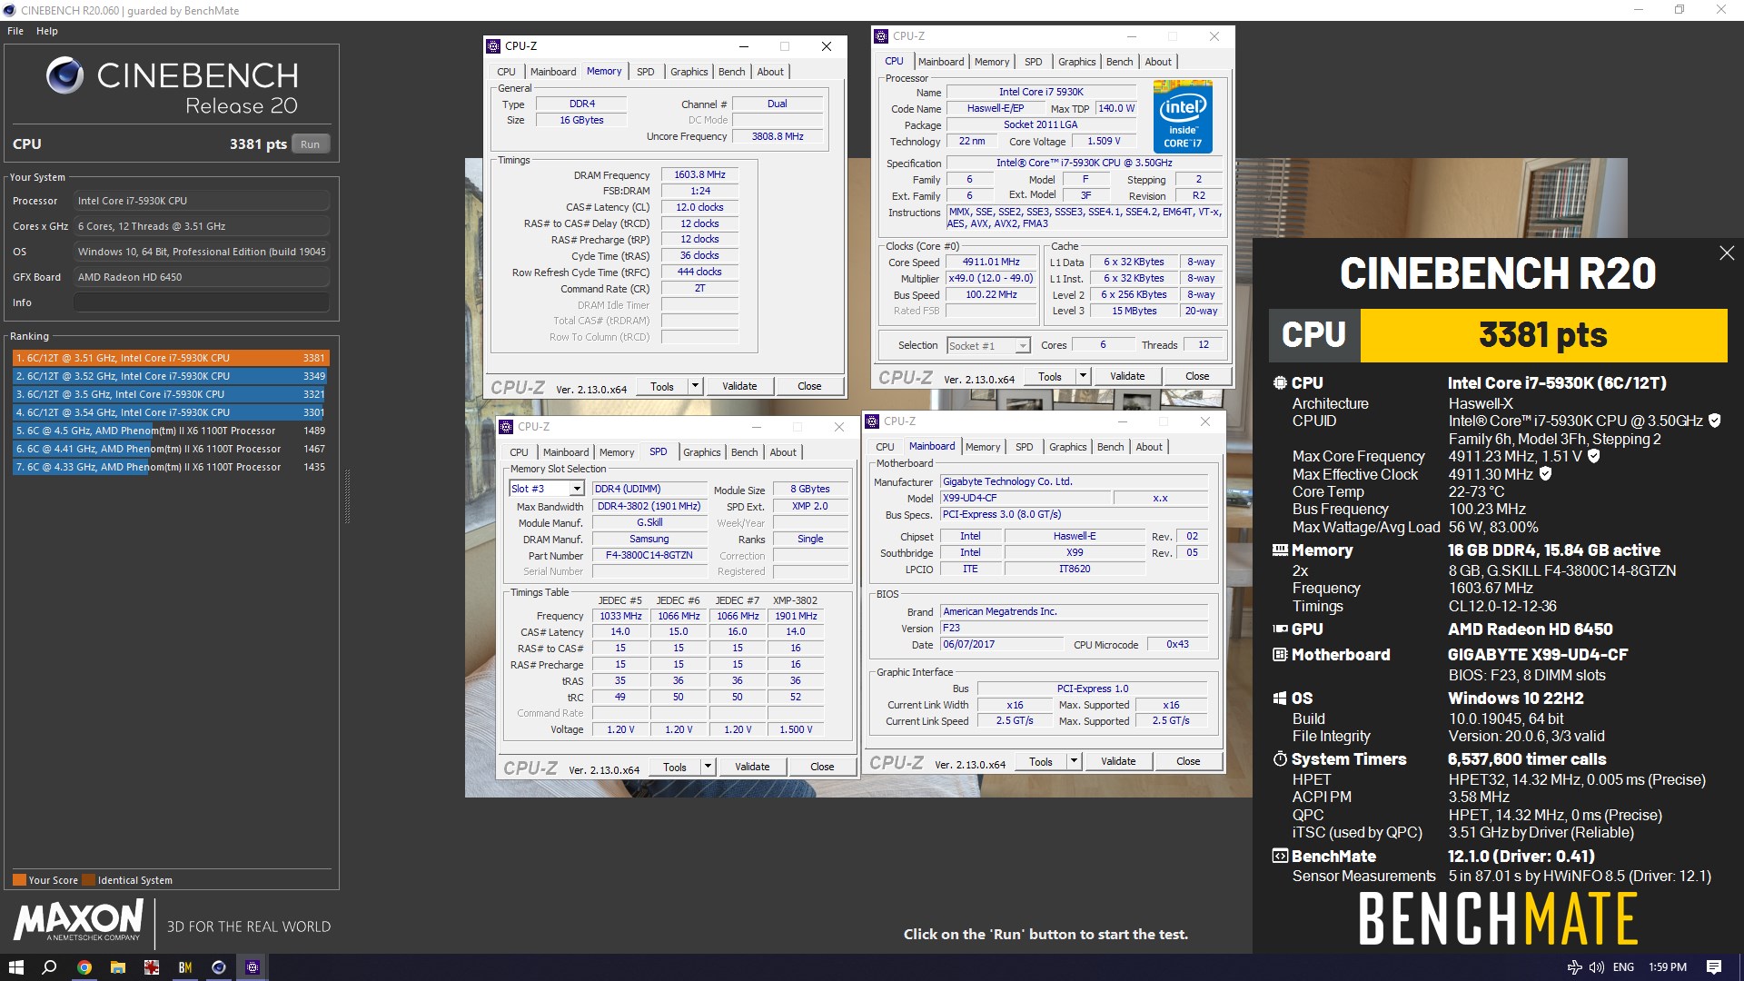1744x981 pixels.
Task: Click Validate in SPD CPU-Z window
Action: (x=752, y=767)
